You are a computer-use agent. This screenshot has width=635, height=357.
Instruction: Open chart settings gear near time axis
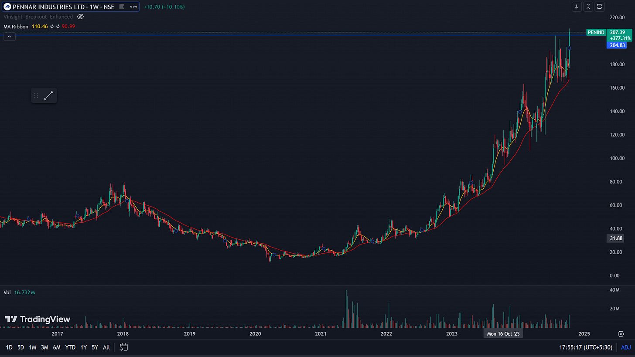point(621,334)
